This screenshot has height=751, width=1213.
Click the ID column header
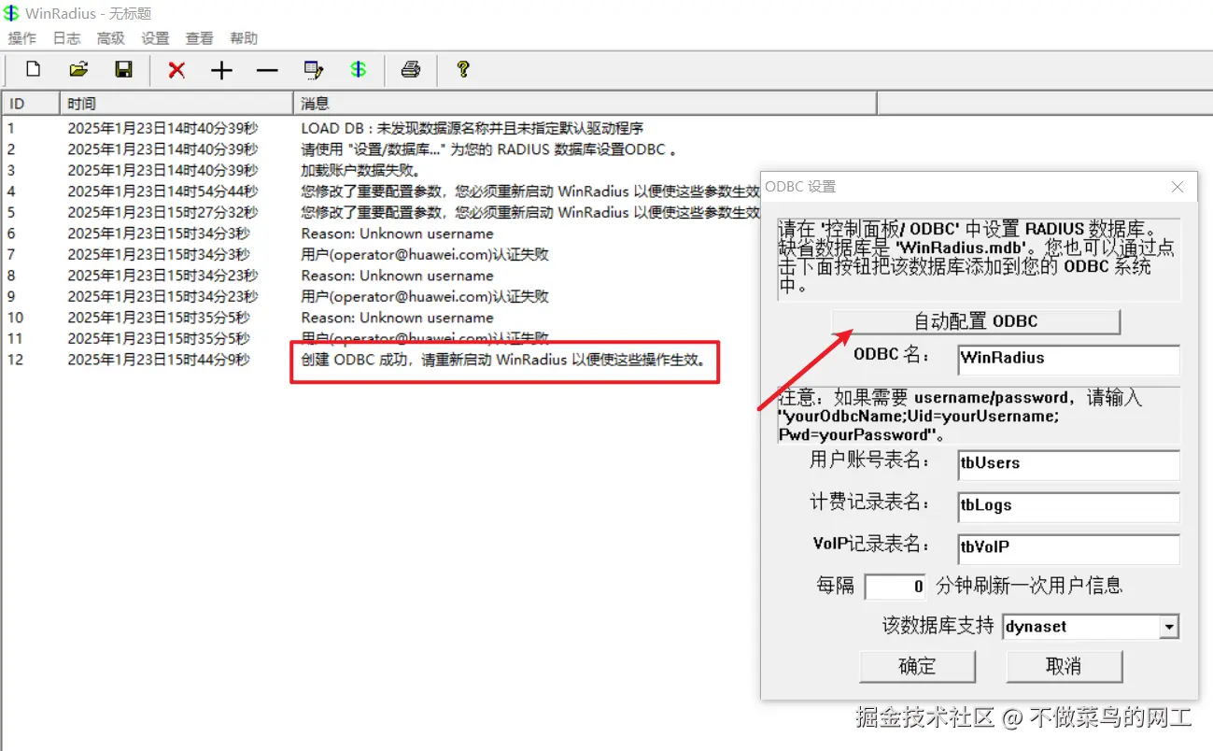point(31,104)
